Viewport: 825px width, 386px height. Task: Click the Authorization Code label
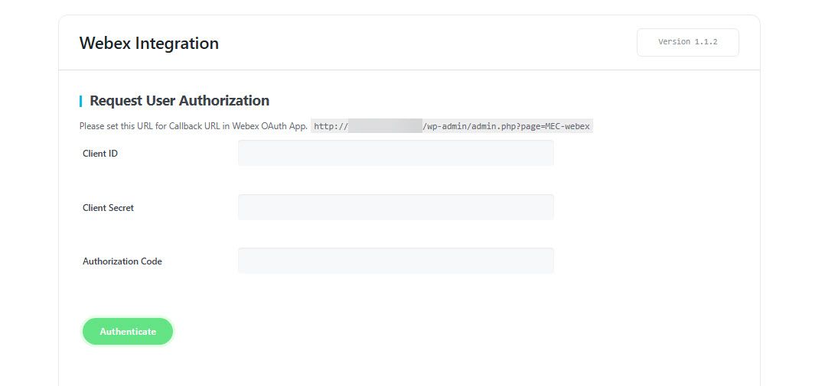[122, 261]
